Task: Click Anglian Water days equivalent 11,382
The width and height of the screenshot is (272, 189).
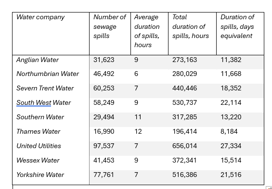Action: 231,60
